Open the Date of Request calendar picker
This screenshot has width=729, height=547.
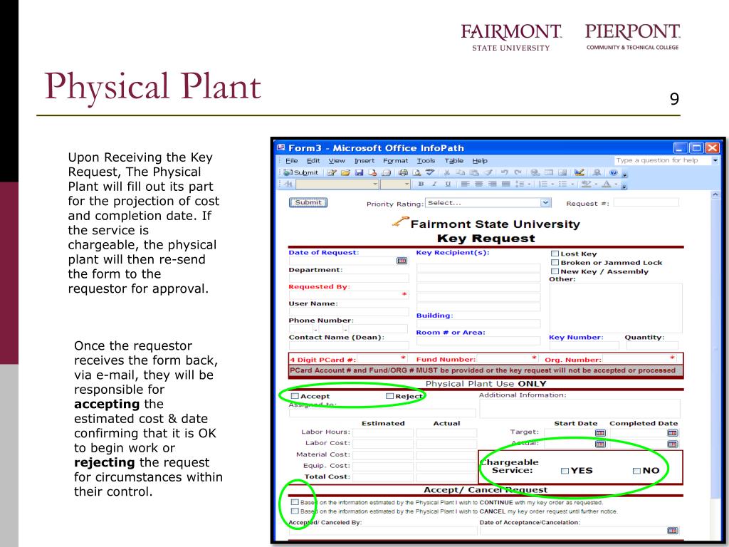click(402, 261)
